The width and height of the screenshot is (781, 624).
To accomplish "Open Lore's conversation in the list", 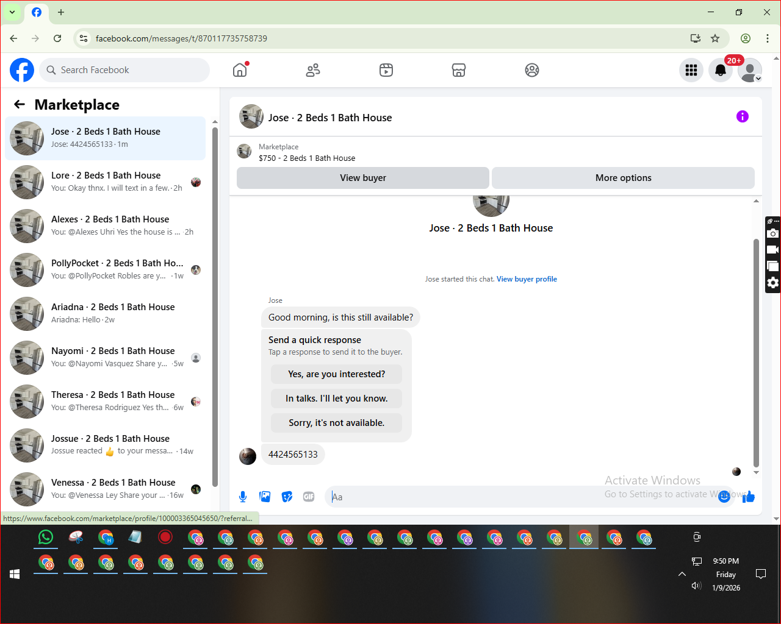I will [x=106, y=182].
